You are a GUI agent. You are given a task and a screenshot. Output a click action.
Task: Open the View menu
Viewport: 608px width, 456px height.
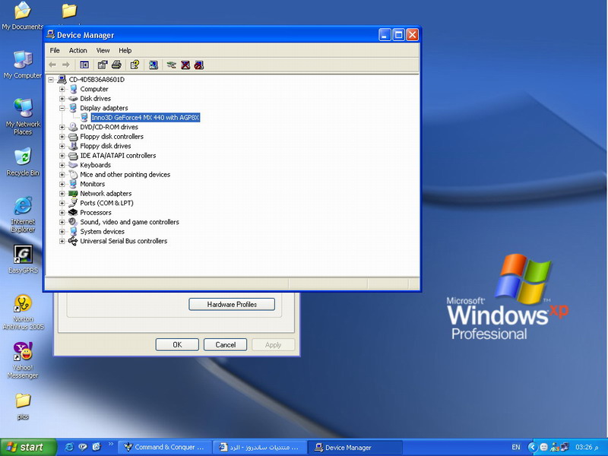(x=103, y=50)
